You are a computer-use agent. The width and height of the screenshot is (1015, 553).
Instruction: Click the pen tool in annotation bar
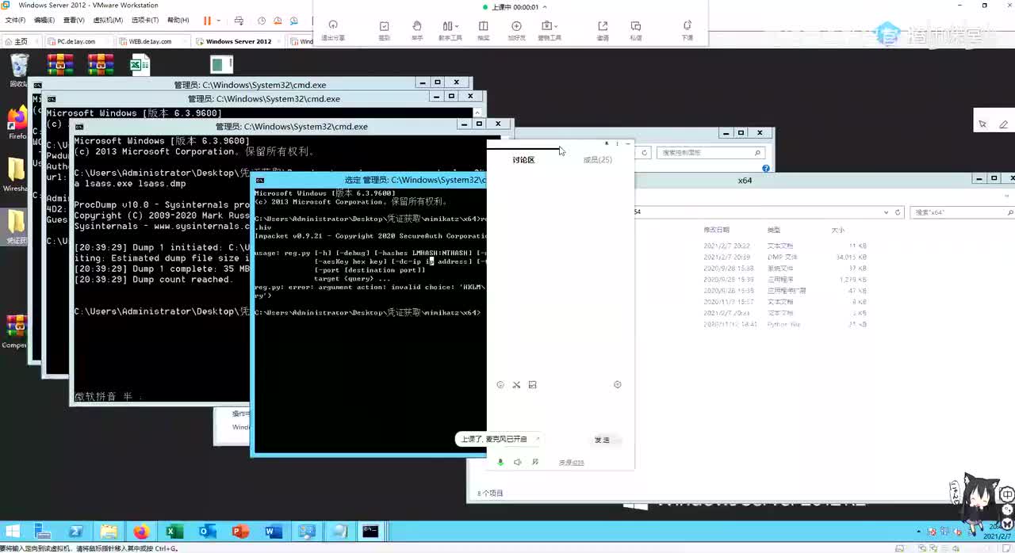(x=1003, y=124)
